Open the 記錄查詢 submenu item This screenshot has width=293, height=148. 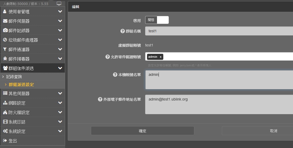click(14, 77)
